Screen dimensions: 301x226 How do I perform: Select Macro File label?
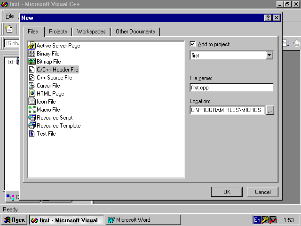(x=48, y=110)
